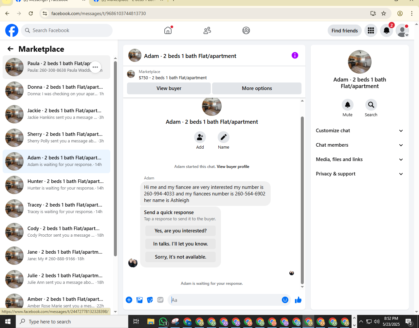
Task: Open the account profile avatar menu
Action: point(402,30)
